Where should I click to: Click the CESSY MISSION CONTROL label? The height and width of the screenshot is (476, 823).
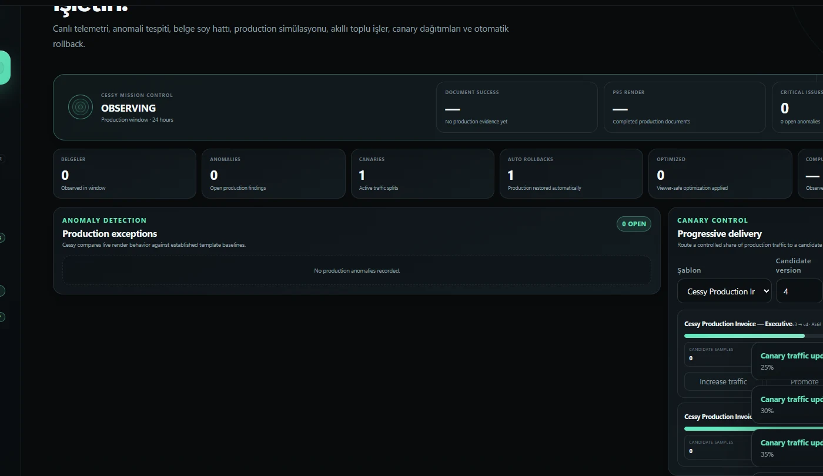[x=137, y=95]
